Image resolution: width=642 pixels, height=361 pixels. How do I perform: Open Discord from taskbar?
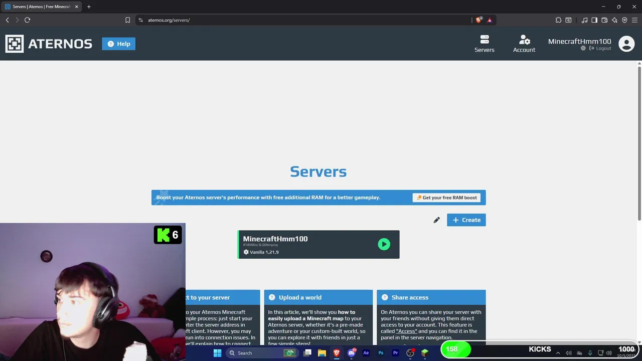point(352,353)
